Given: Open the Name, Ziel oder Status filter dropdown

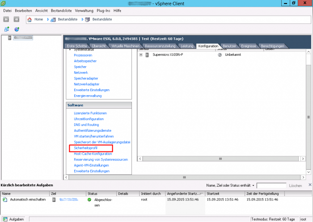Looking at the screenshot, I should tap(254, 185).
